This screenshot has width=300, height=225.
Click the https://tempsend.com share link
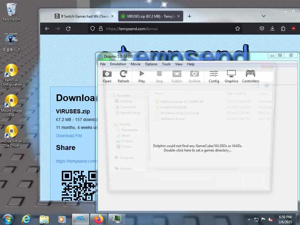76,161
